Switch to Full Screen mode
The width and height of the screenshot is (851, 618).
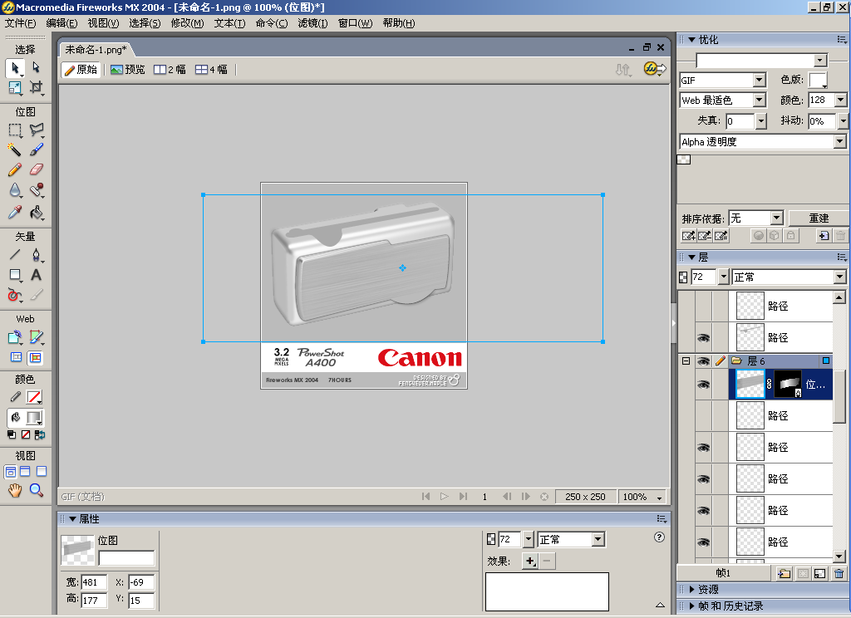click(x=42, y=472)
